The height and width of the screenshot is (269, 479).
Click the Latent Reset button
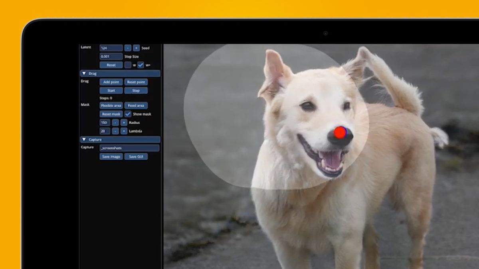coord(111,65)
